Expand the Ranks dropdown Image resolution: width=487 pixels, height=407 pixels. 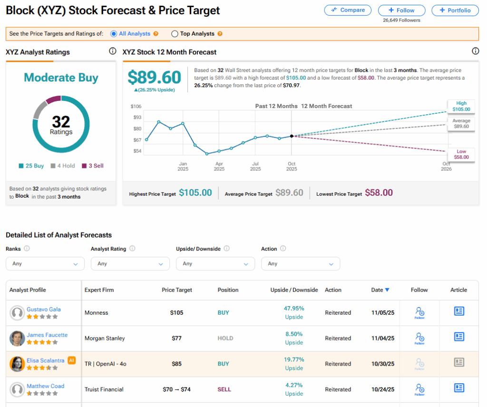coord(45,264)
